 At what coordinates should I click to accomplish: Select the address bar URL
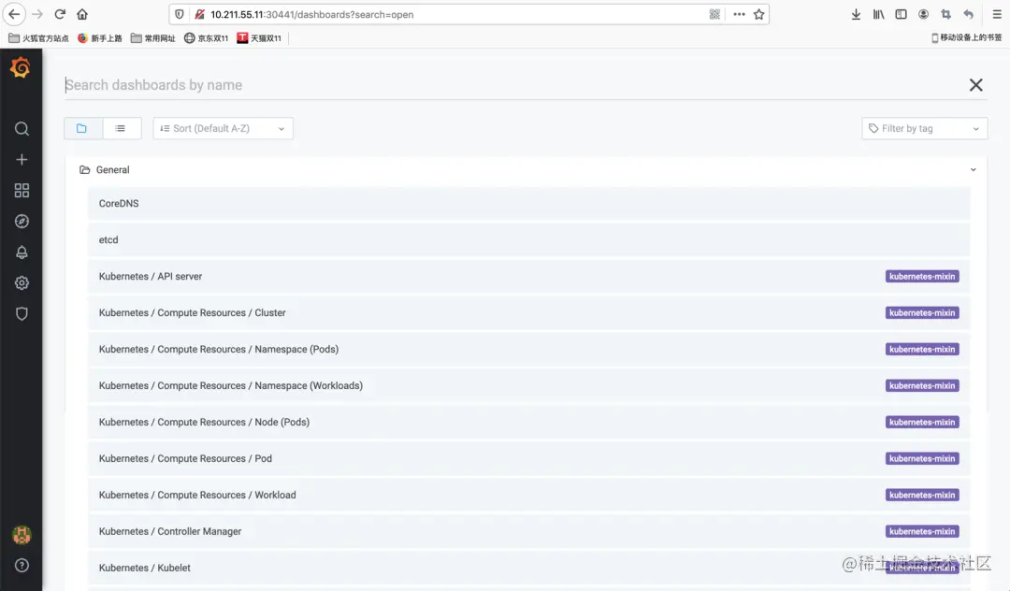pyautogui.click(x=311, y=14)
